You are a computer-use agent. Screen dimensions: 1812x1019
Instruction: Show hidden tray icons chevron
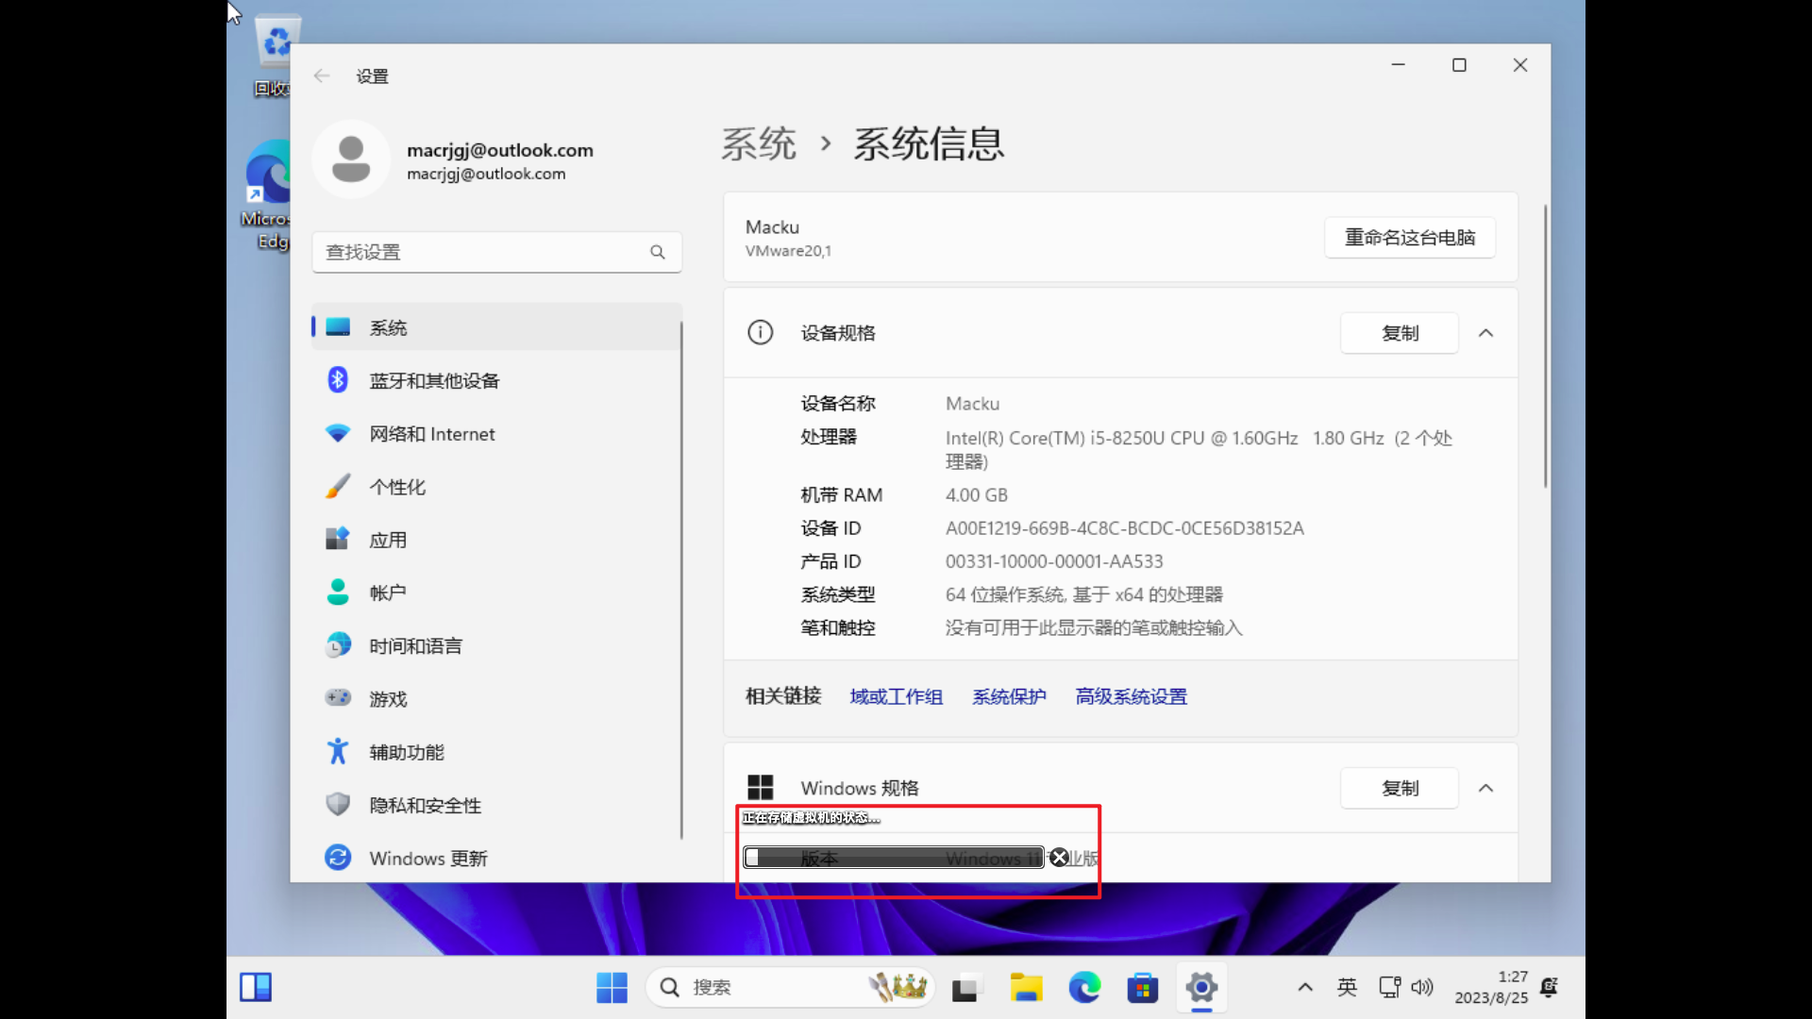1305,988
